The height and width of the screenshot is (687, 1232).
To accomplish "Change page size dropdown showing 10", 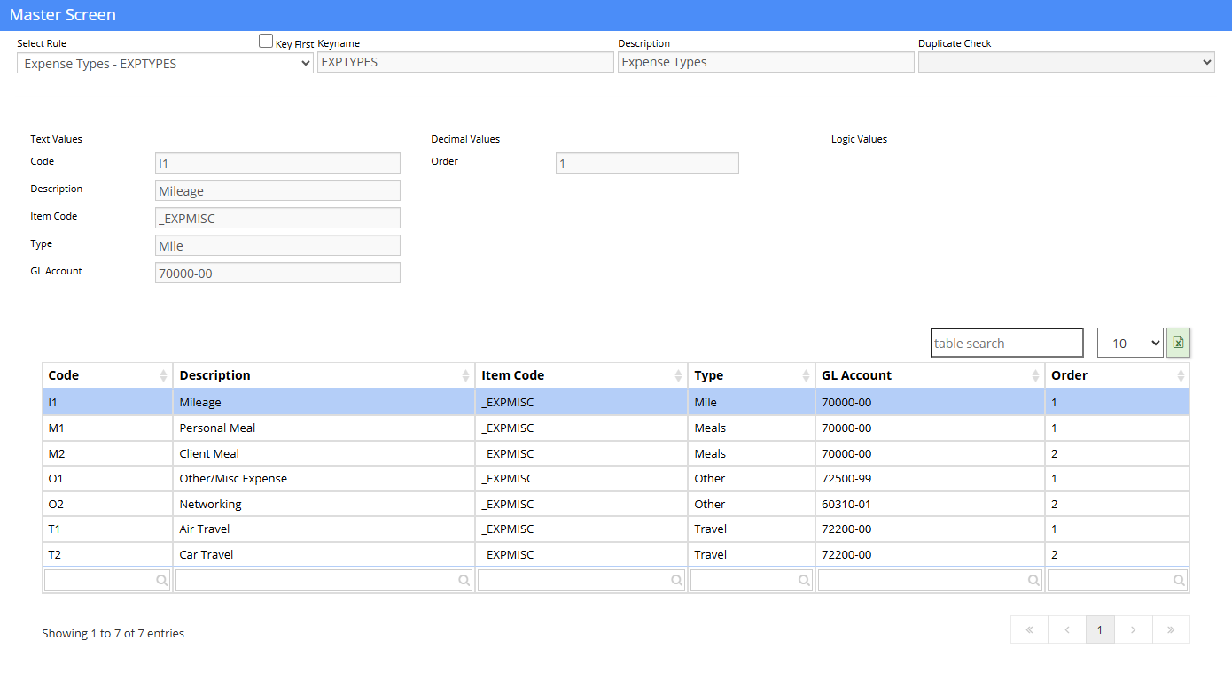I will (1130, 343).
